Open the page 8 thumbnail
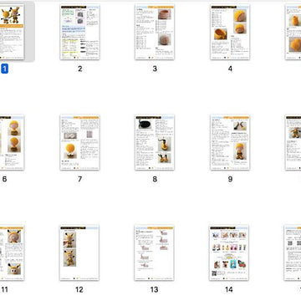The image size is (301, 301). [155, 142]
